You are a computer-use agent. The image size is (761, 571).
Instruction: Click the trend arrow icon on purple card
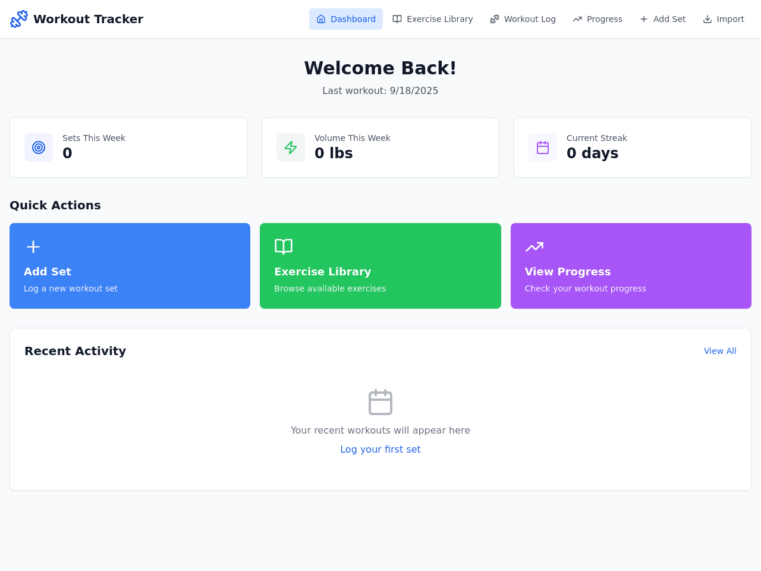click(x=534, y=246)
